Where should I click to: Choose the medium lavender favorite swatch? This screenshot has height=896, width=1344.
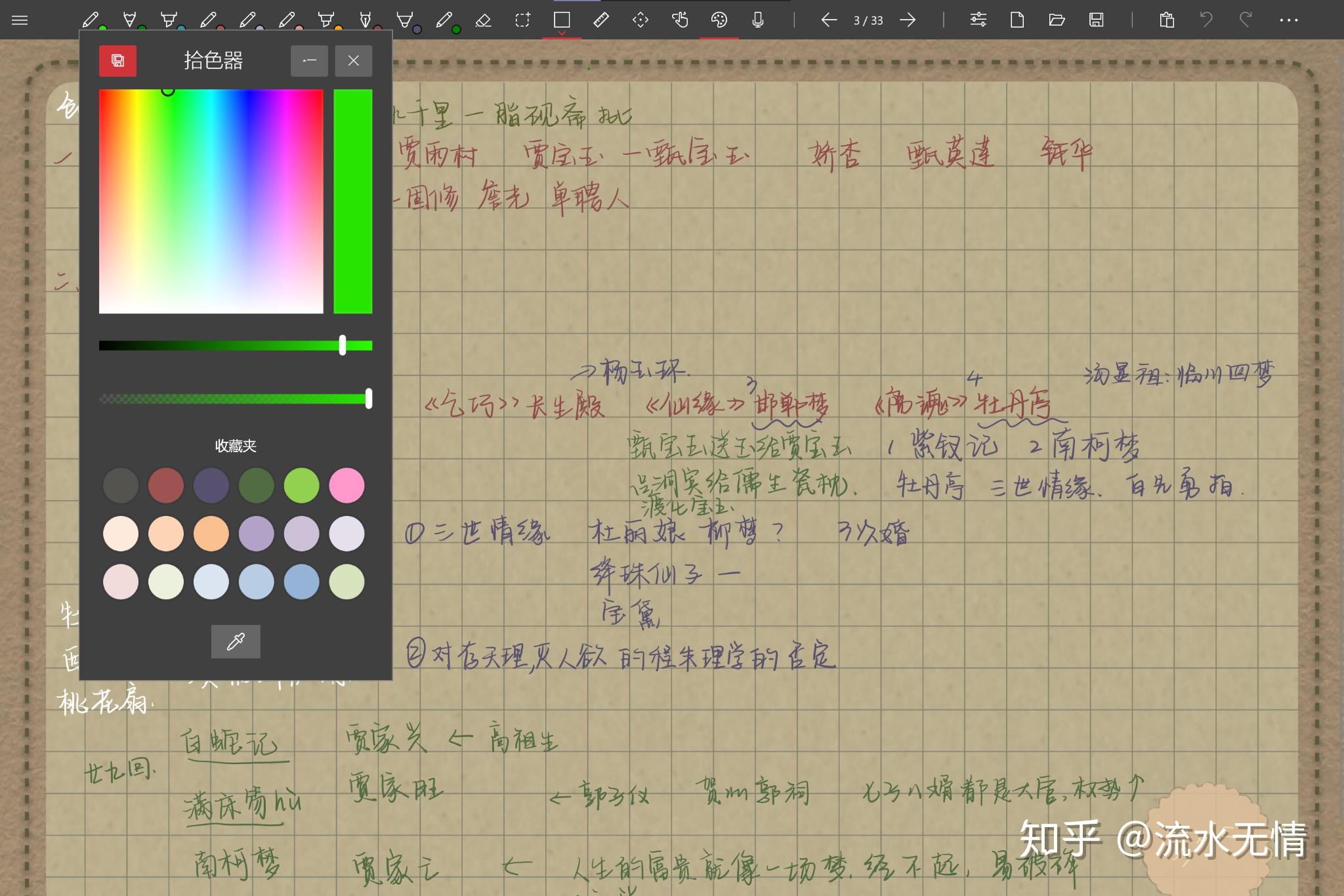click(257, 534)
